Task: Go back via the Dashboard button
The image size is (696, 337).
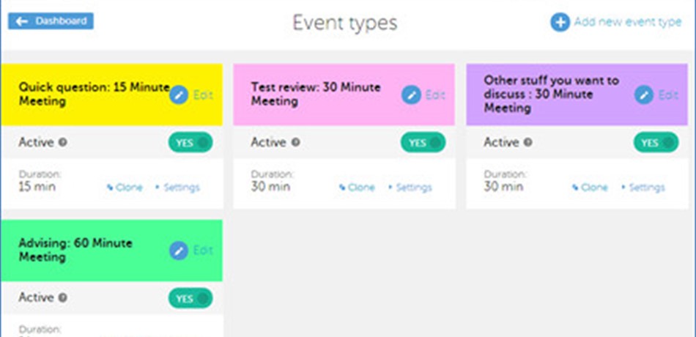Action: point(51,21)
